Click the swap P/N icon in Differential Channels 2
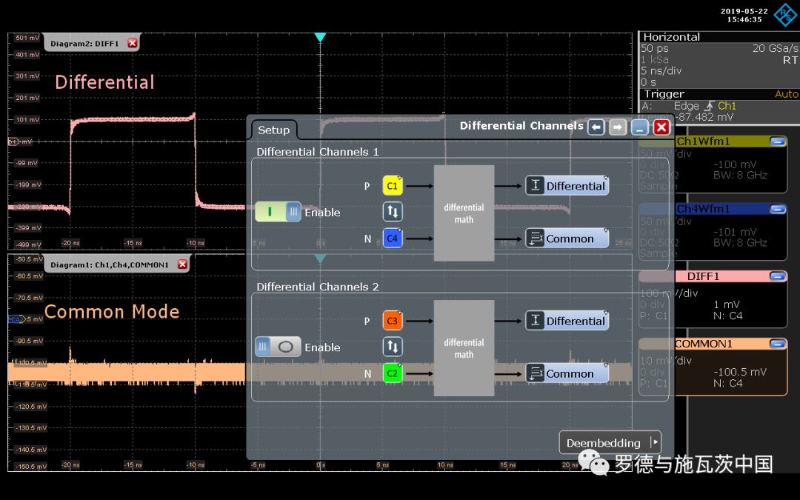 [393, 347]
